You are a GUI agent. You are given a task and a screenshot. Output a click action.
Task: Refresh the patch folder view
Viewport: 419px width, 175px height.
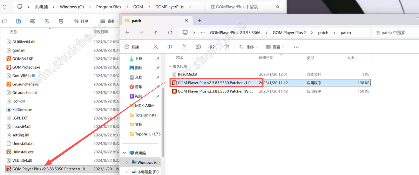tap(170, 33)
